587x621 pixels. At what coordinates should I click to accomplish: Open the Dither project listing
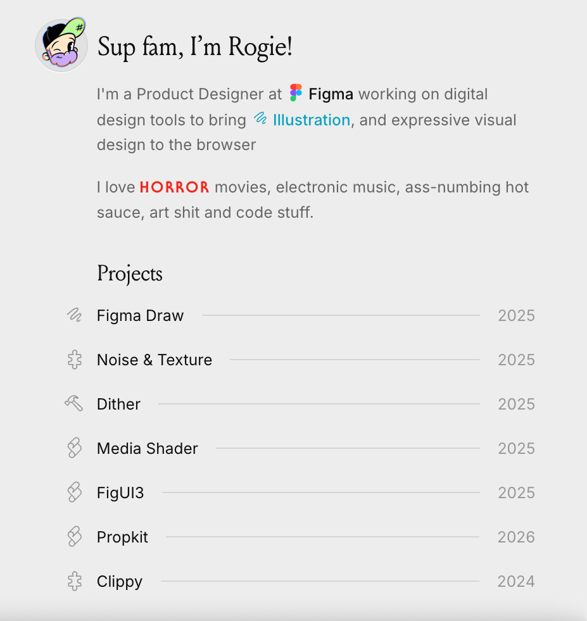click(x=118, y=403)
